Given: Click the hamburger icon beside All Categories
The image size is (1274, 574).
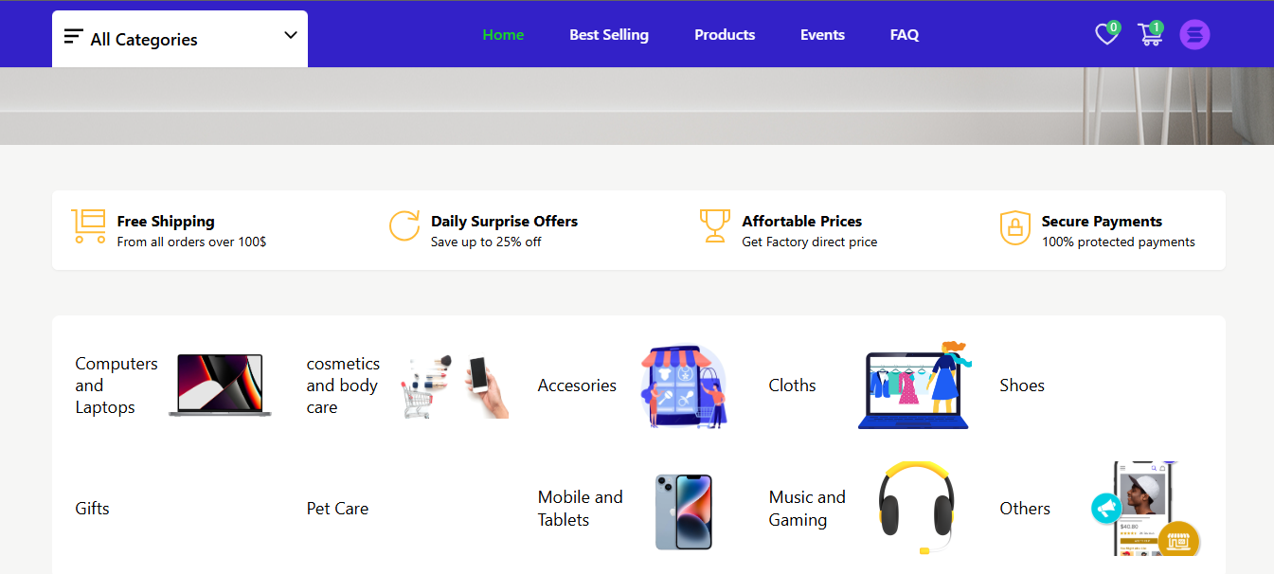Looking at the screenshot, I should (73, 37).
